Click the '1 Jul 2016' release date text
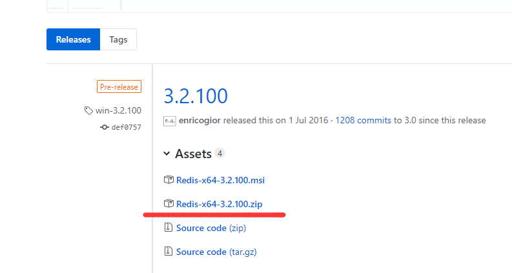 click(308, 120)
